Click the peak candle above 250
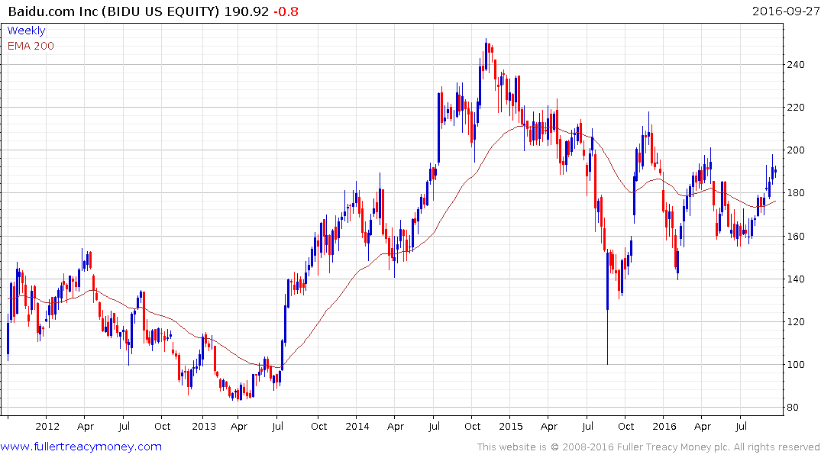Image resolution: width=821 pixels, height=458 pixels. coord(486,55)
